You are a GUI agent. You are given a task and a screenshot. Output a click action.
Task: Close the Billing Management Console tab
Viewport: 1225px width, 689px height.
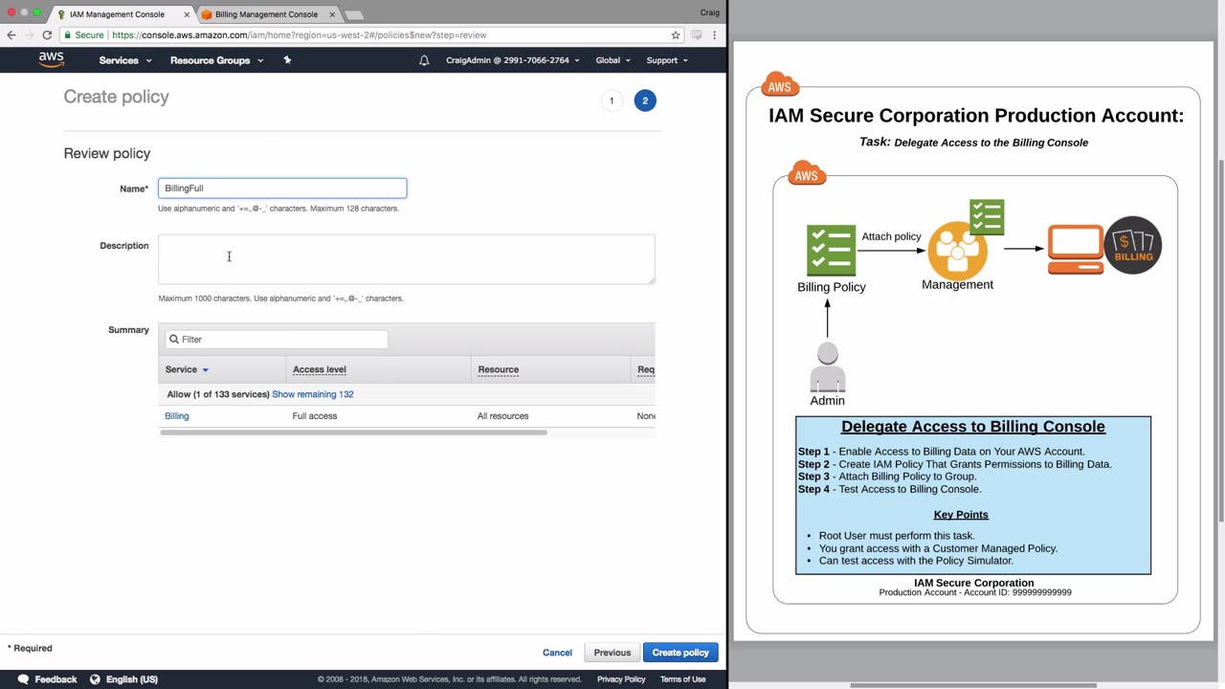click(332, 14)
